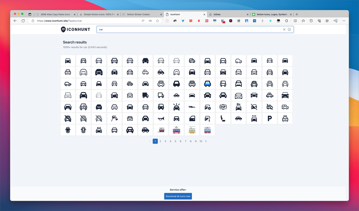The width and height of the screenshot is (359, 211).
Task: Click the IconHunt logo link
Action: 76,29
